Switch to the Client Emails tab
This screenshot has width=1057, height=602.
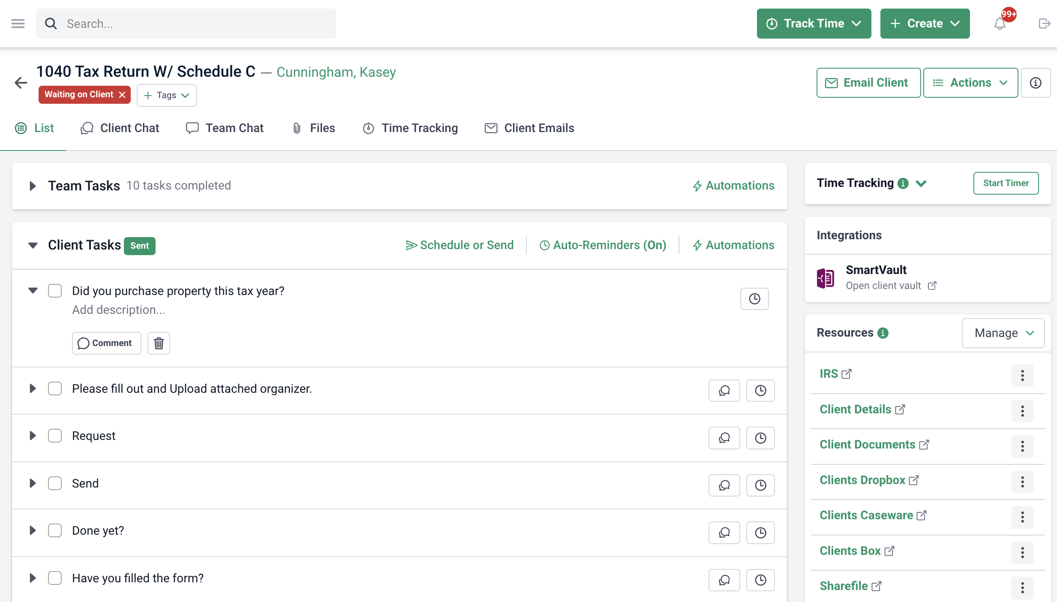click(x=529, y=128)
